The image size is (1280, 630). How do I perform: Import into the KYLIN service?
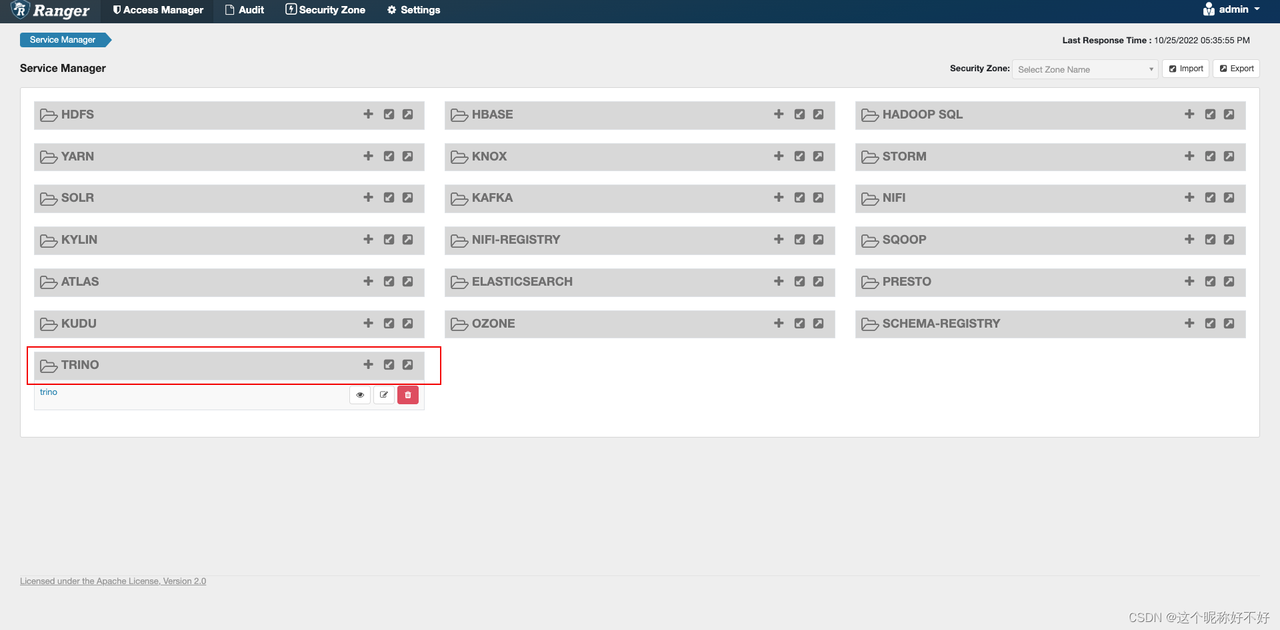tap(389, 239)
